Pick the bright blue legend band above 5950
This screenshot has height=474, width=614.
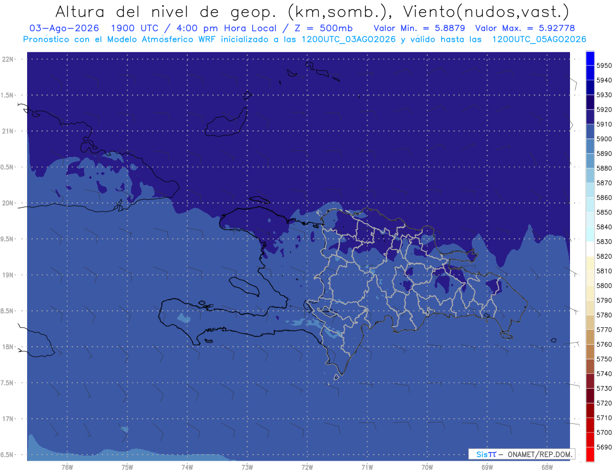589,58
